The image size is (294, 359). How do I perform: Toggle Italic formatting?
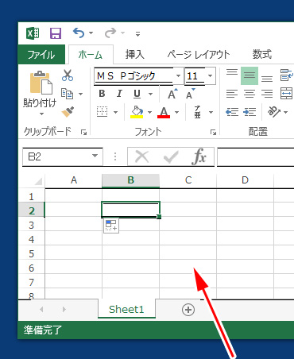point(119,94)
